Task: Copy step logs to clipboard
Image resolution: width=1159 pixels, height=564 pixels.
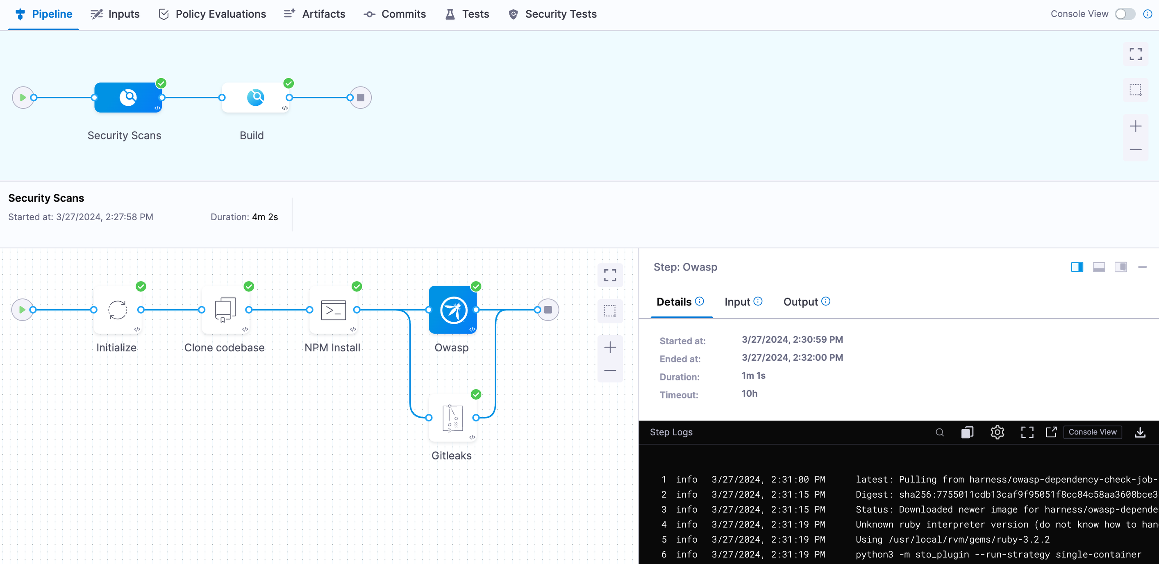Action: [967, 432]
